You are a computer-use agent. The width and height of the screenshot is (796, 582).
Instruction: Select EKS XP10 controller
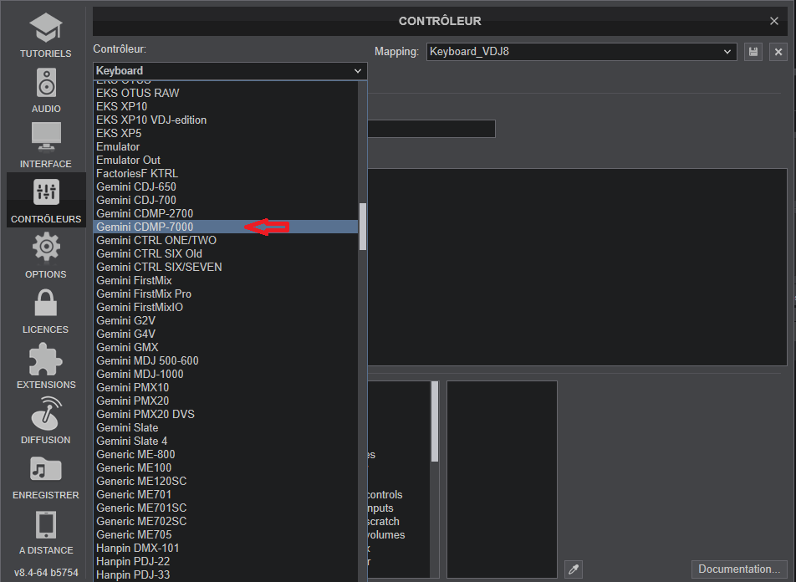[x=226, y=107]
